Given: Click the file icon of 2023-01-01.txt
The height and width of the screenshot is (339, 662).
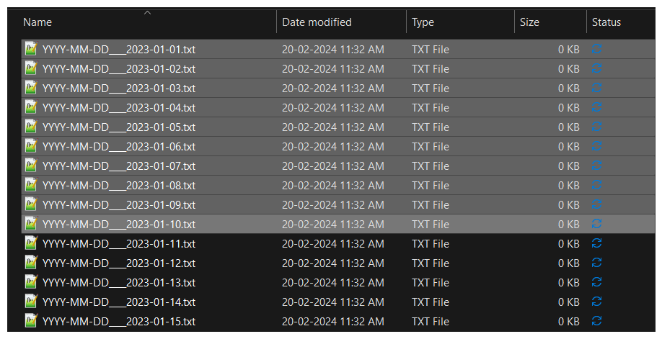Looking at the screenshot, I should (x=31, y=49).
